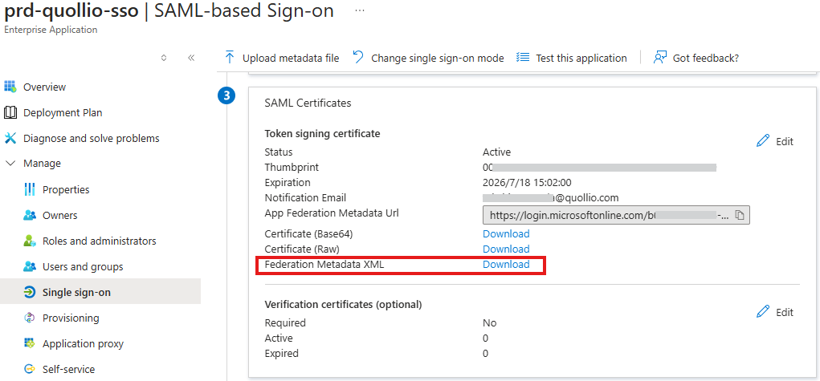
Task: Click the Overview grid icon in sidebar
Action: point(10,87)
